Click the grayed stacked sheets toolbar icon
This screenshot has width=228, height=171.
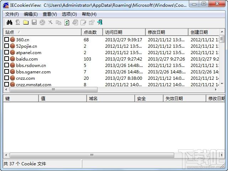pyautogui.click(x=75, y=22)
